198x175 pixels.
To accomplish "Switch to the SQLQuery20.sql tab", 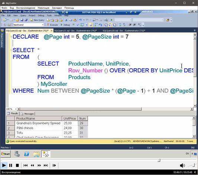I will coord(124,31).
